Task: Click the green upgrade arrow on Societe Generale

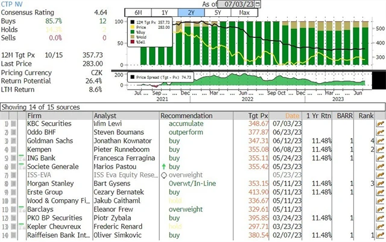Action: click(163, 167)
